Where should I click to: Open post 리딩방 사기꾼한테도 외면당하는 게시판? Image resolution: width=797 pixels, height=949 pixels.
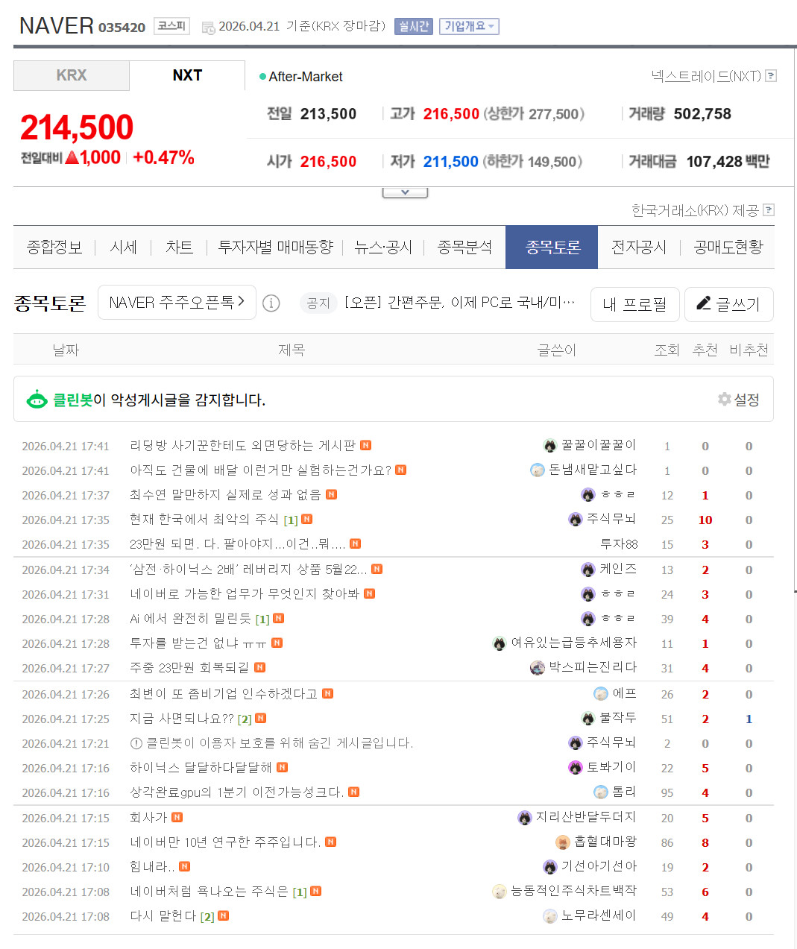(242, 445)
